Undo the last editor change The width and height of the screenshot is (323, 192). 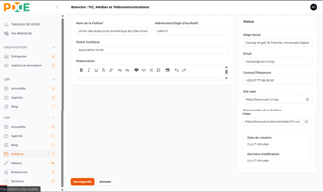coord(177,70)
